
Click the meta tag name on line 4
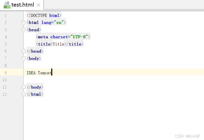(43, 37)
